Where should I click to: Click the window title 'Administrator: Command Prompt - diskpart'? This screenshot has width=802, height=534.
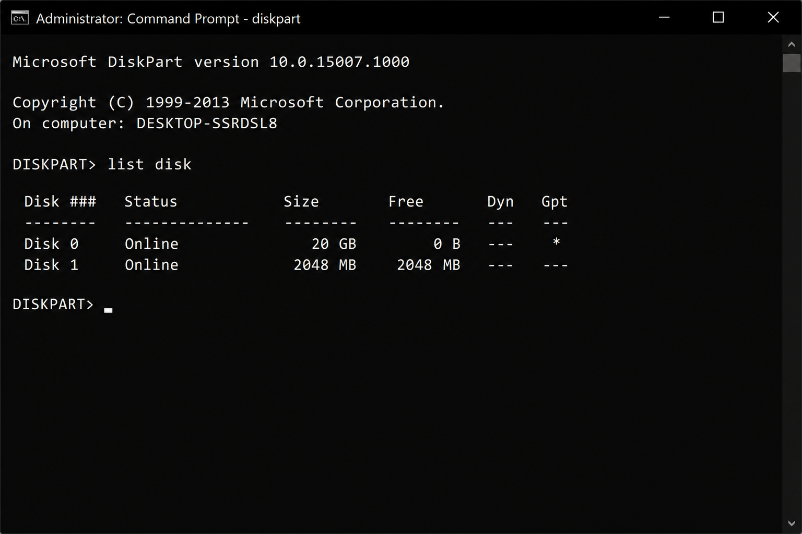point(168,19)
